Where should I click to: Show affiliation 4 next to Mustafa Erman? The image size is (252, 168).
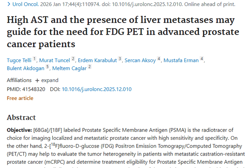pyautogui.click(x=202, y=59)
